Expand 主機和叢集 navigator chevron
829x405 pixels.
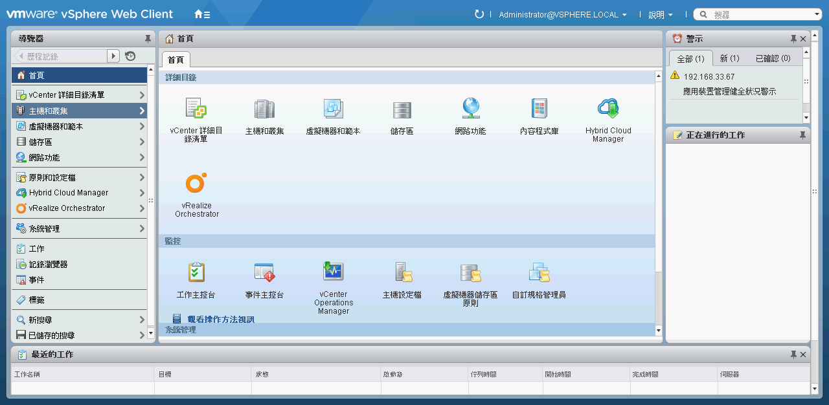click(x=142, y=111)
